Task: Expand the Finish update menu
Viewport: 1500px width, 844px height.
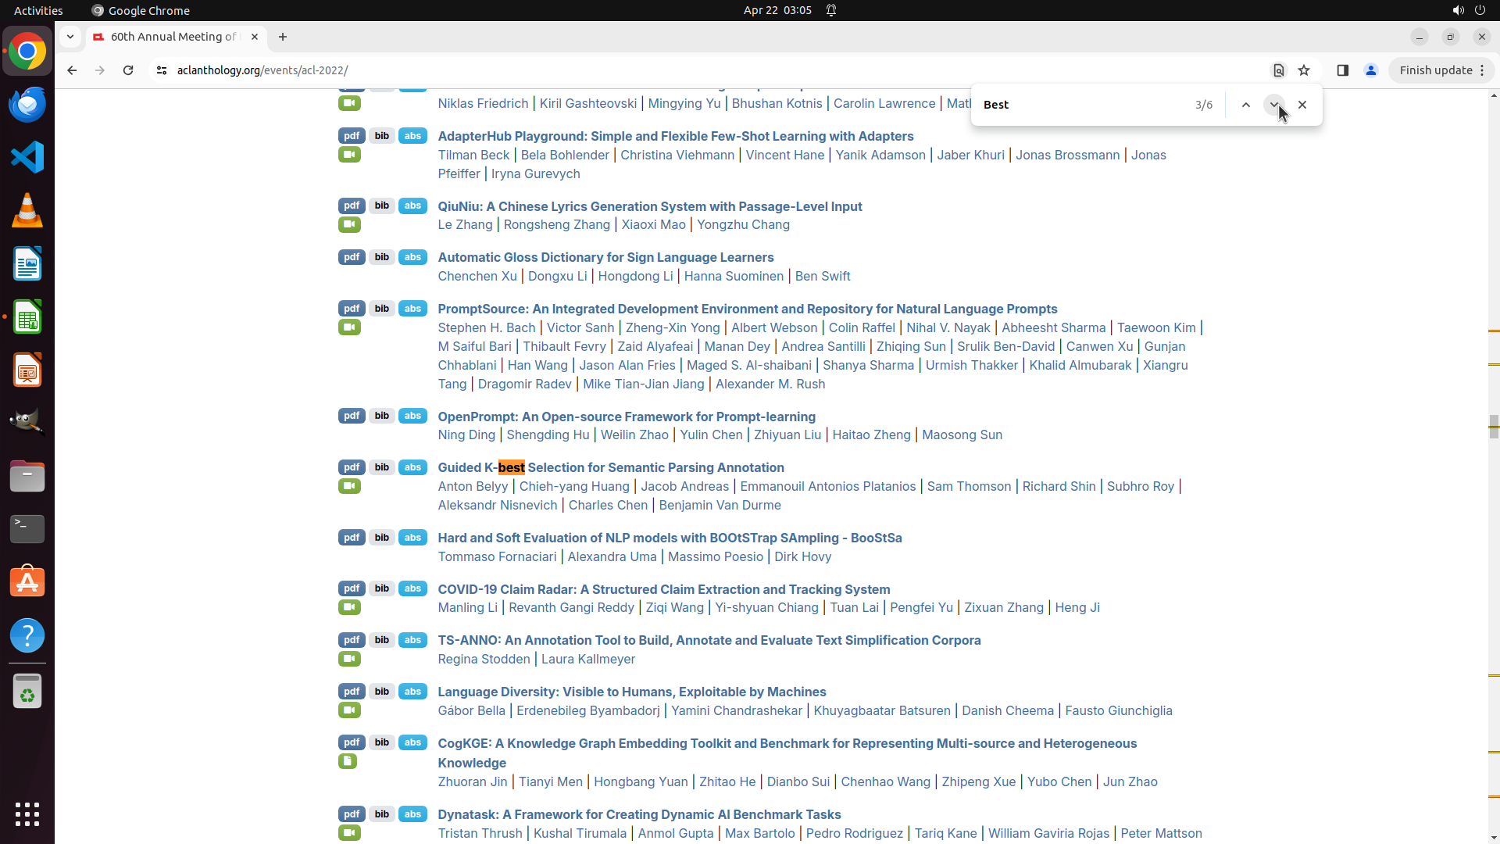Action: point(1441,70)
